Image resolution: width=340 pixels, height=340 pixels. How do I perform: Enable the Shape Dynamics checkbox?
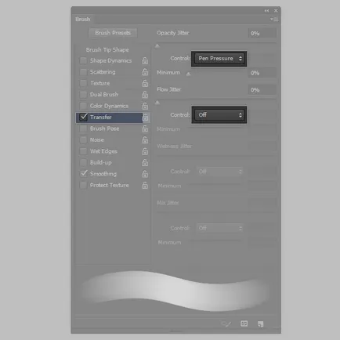(83, 60)
